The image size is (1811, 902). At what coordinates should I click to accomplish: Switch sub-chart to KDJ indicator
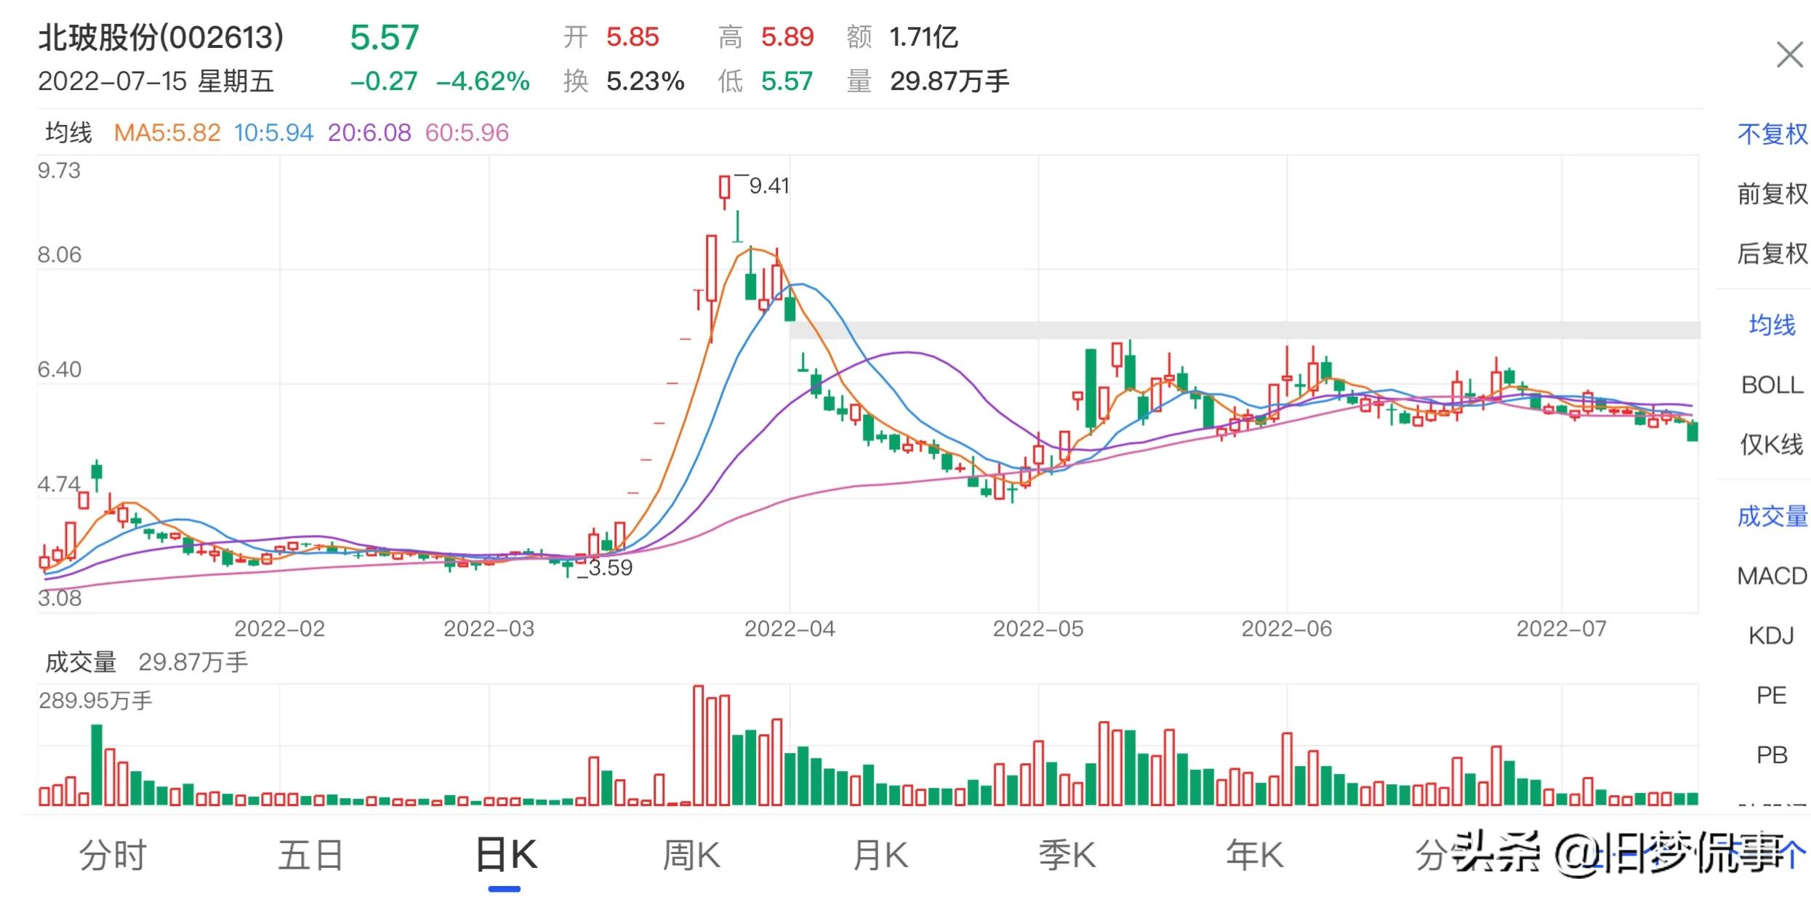tap(1772, 635)
